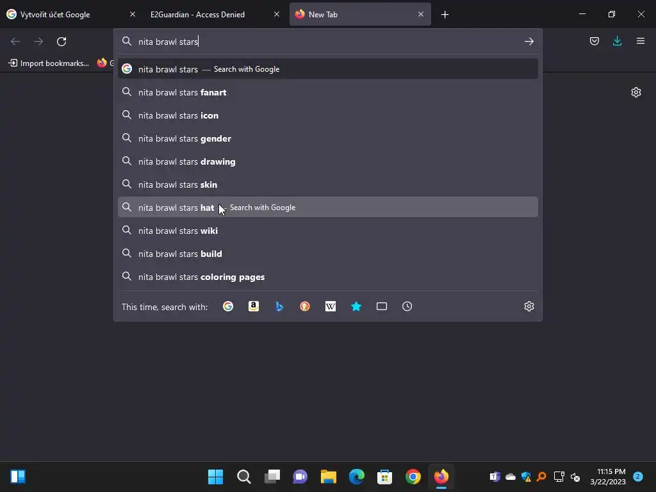Choose suggestion 'nita brawl stars skin'
The image size is (656, 492).
coord(328,184)
